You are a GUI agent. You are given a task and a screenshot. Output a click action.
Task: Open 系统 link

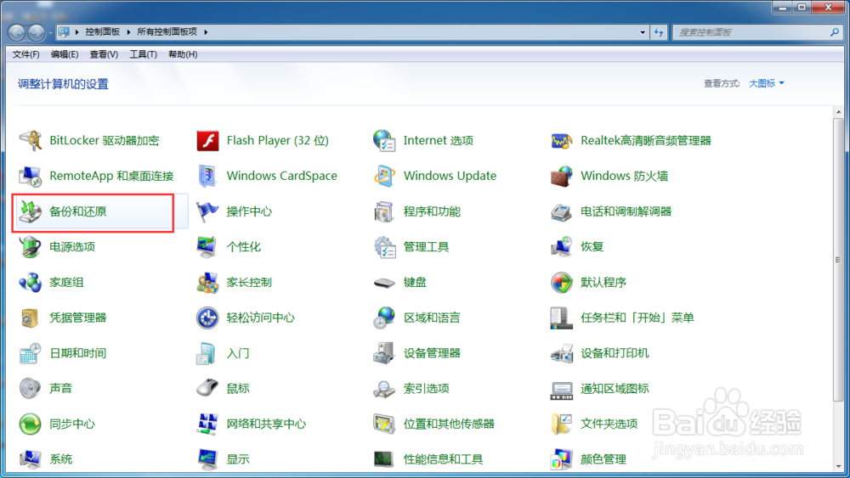pyautogui.click(x=60, y=459)
